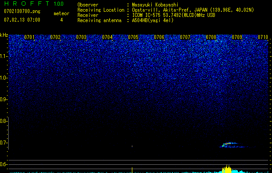Click the 0706 time marker
Screen dimensions: 272x173
click(x=159, y=37)
